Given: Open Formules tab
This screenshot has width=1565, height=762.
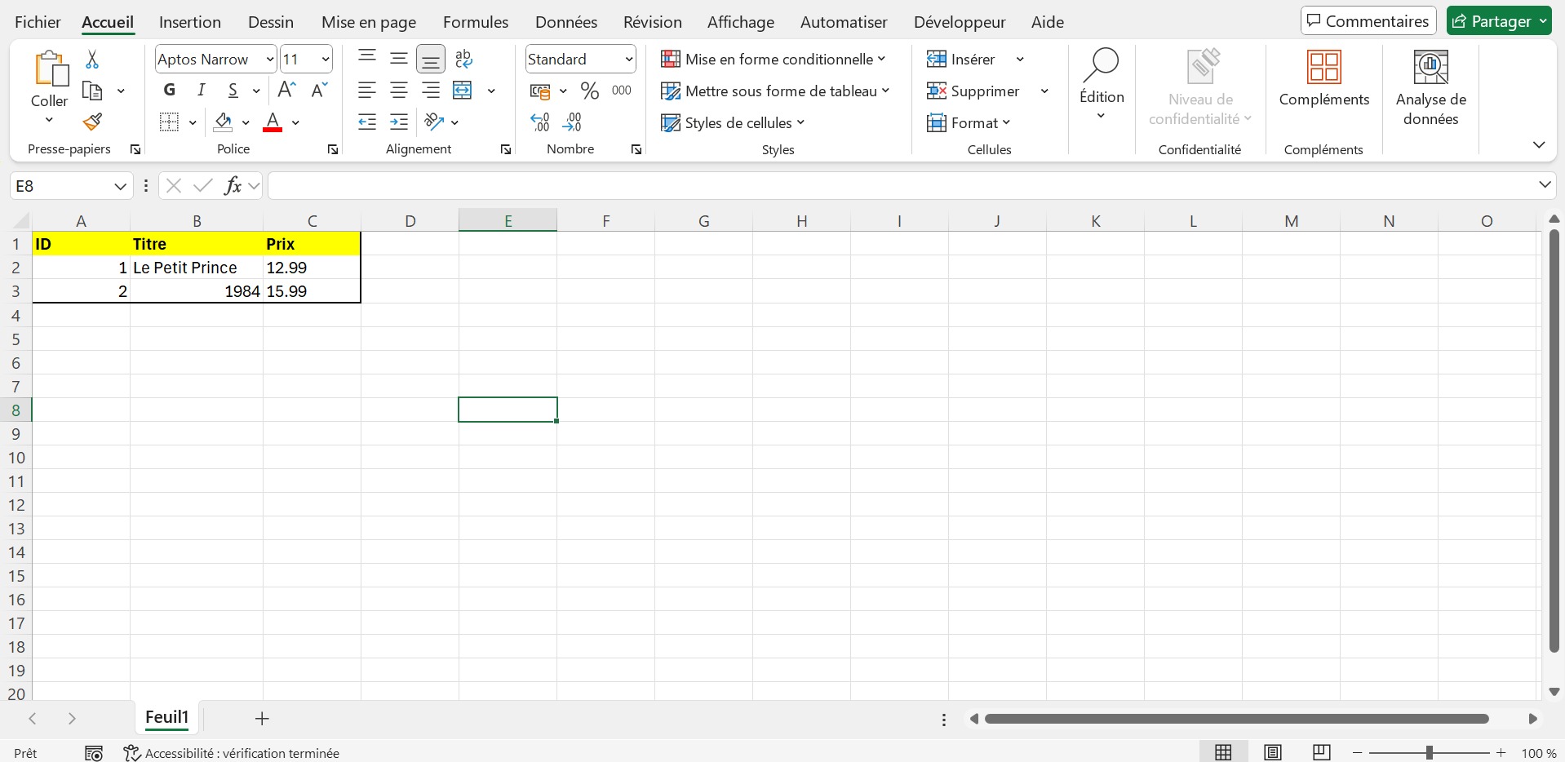Looking at the screenshot, I should pyautogui.click(x=476, y=22).
